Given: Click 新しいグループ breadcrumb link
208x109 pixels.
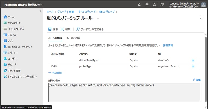Looking at the screenshot, I should (x=107, y=12).
